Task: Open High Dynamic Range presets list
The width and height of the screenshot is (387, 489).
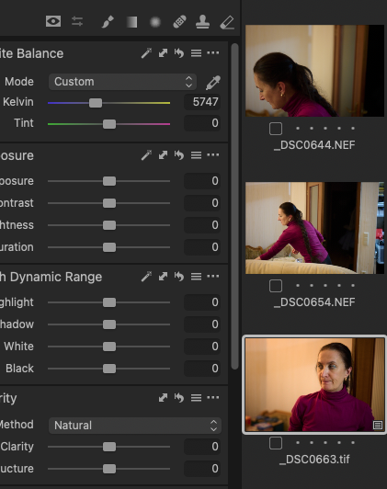Action: coord(196,277)
